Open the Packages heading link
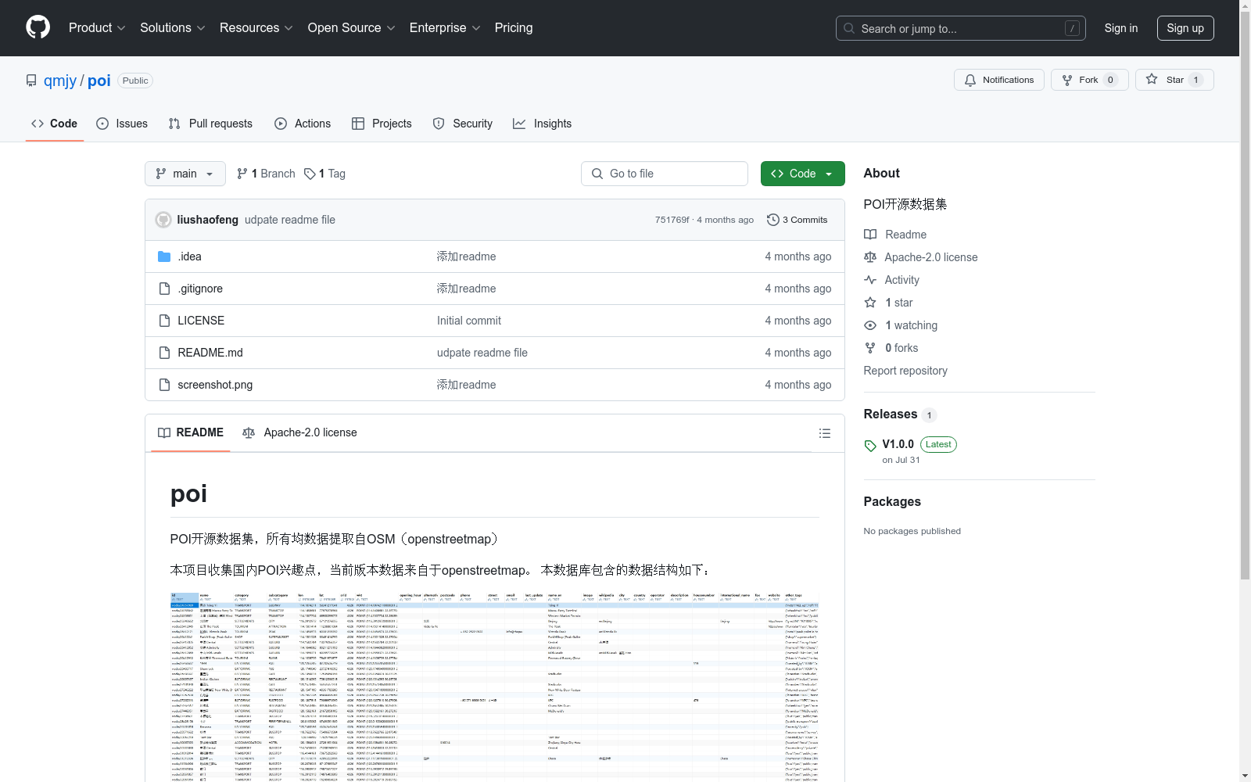The image size is (1251, 782). coord(892,502)
